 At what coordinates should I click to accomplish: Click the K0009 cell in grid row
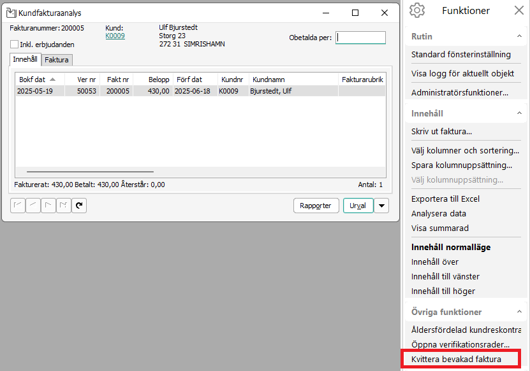click(233, 91)
